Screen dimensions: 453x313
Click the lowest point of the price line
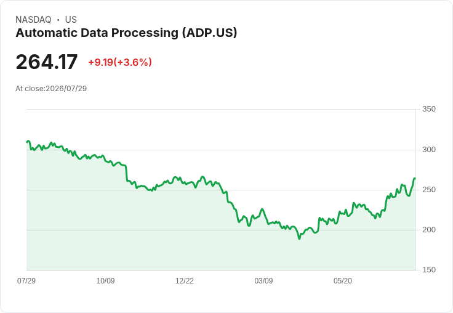coord(299,238)
